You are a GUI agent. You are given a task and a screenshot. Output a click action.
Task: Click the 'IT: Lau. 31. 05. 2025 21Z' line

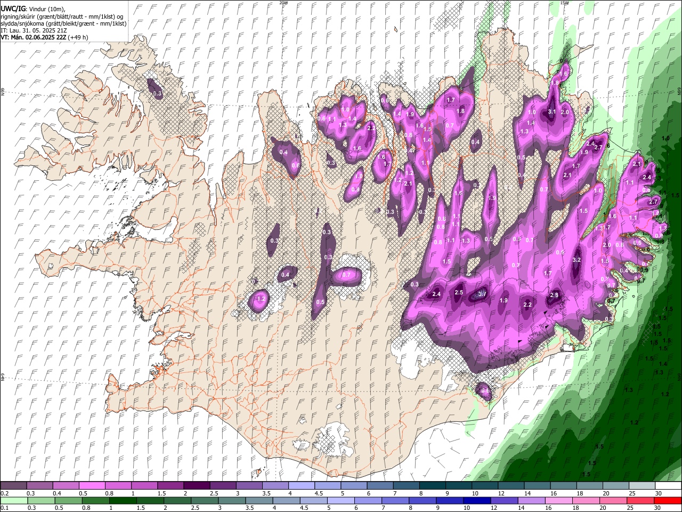coord(34,31)
